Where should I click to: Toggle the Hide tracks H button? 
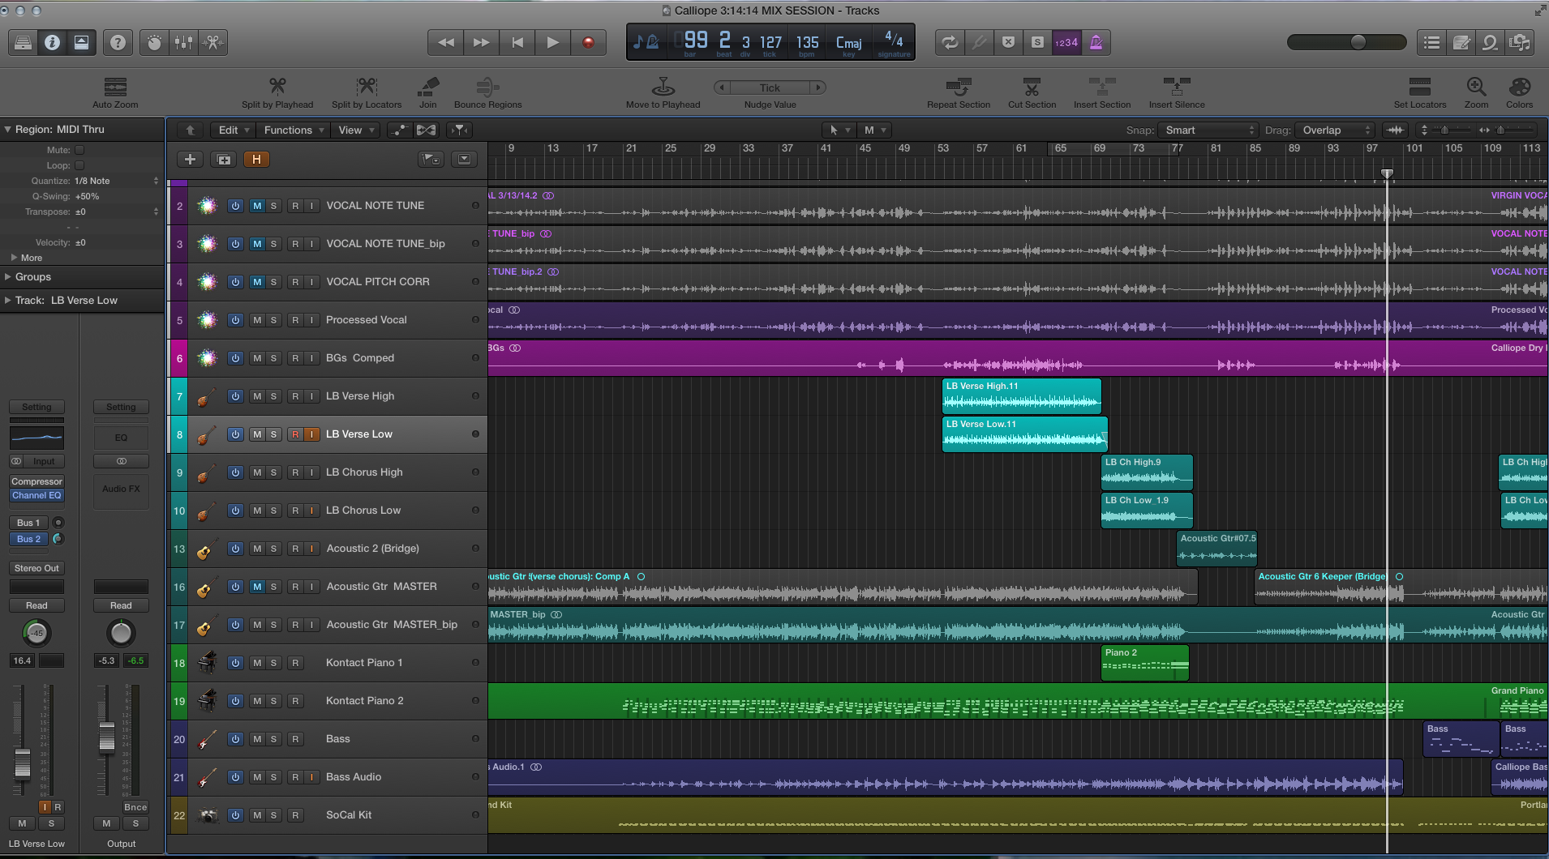click(x=256, y=159)
